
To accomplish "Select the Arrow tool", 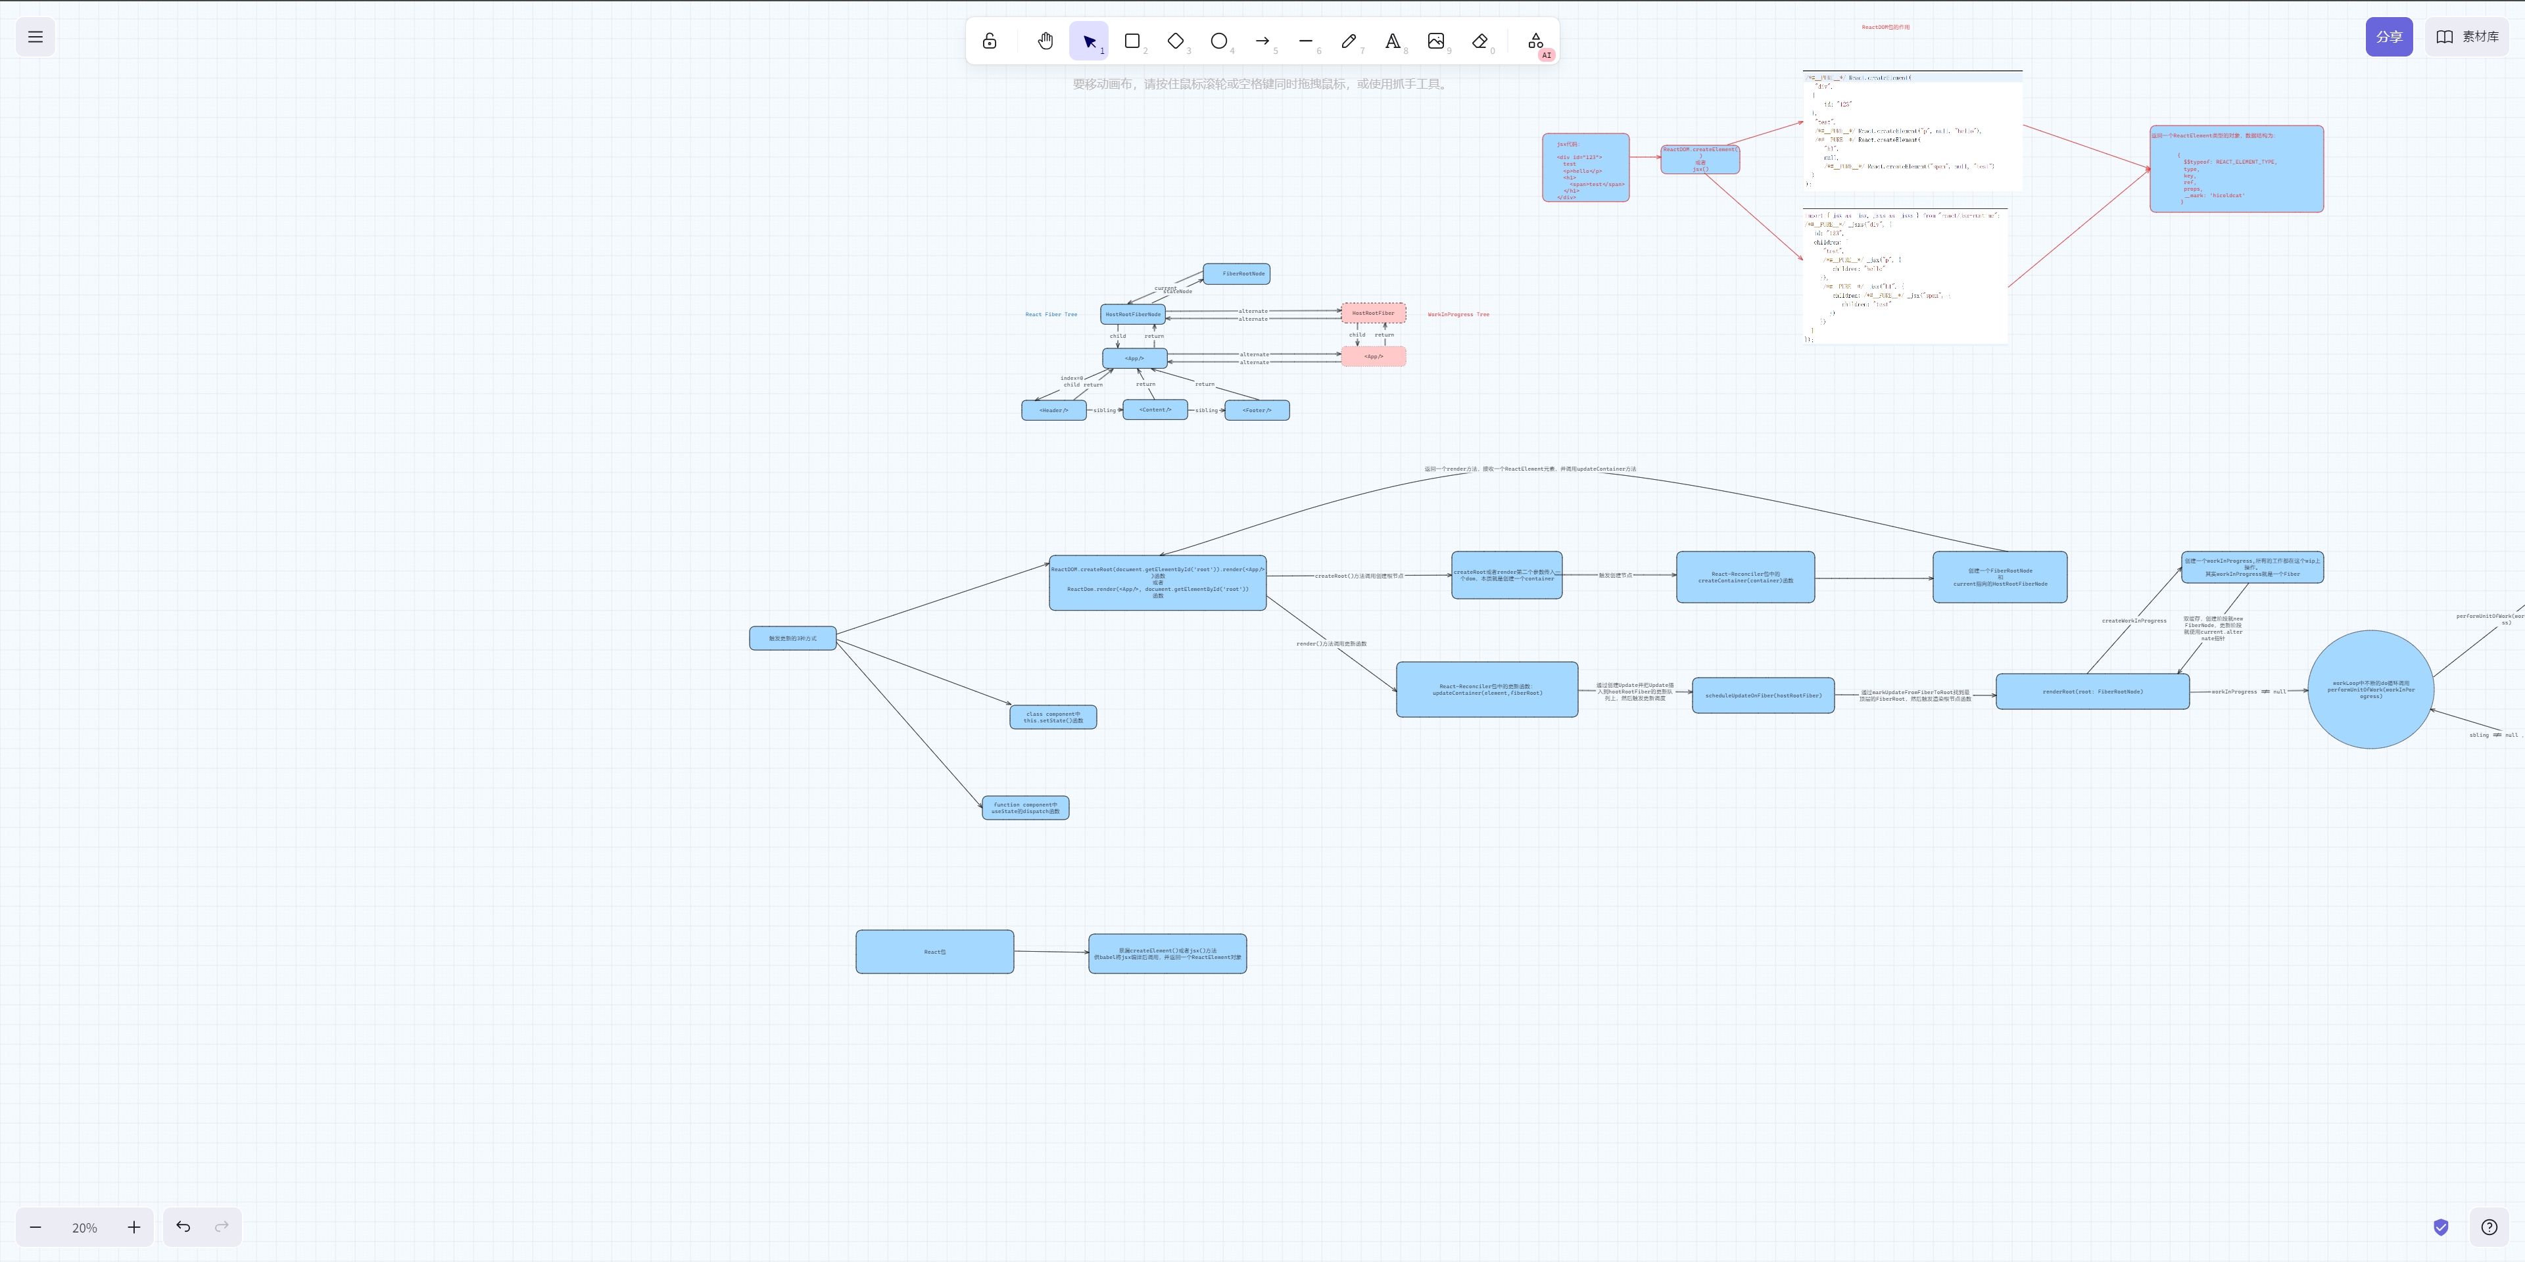I will click(1262, 41).
